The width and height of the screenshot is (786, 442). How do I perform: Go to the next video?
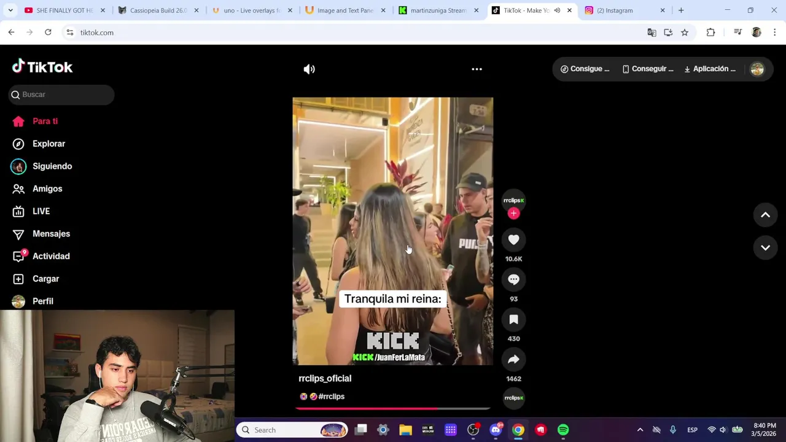point(765,248)
